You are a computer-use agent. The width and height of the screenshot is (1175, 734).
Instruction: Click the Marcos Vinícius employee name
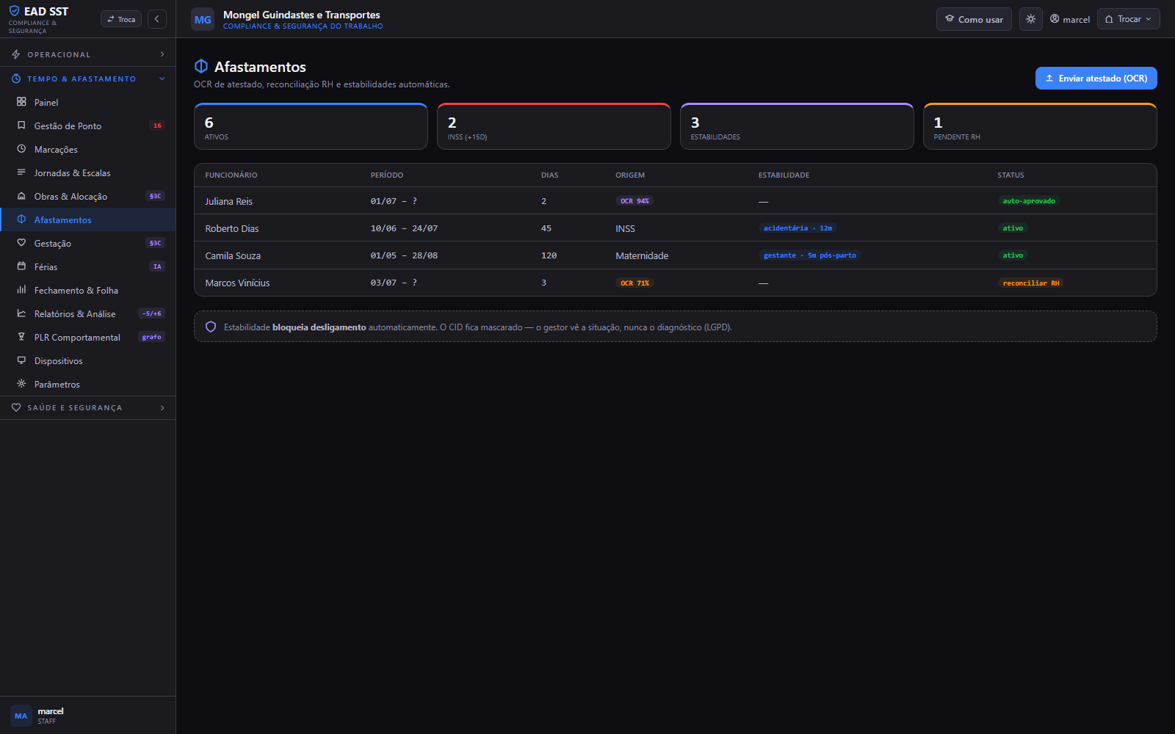coord(237,283)
